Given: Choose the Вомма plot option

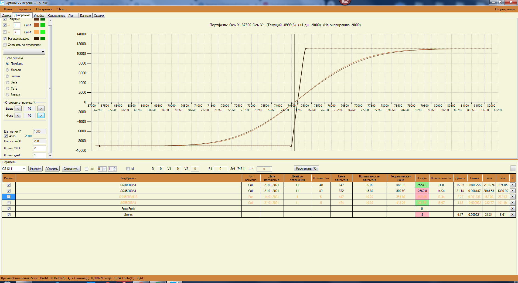Looking at the screenshot, I should point(7,95).
